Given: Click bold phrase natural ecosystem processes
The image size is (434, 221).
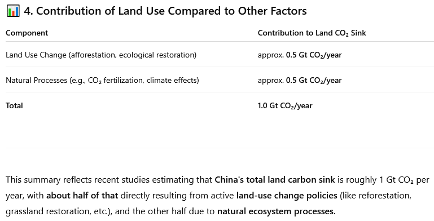Looking at the screenshot, I should coord(275,211).
